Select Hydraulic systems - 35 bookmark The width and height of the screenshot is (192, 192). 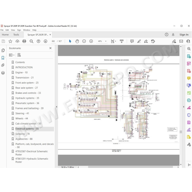click(27, 98)
